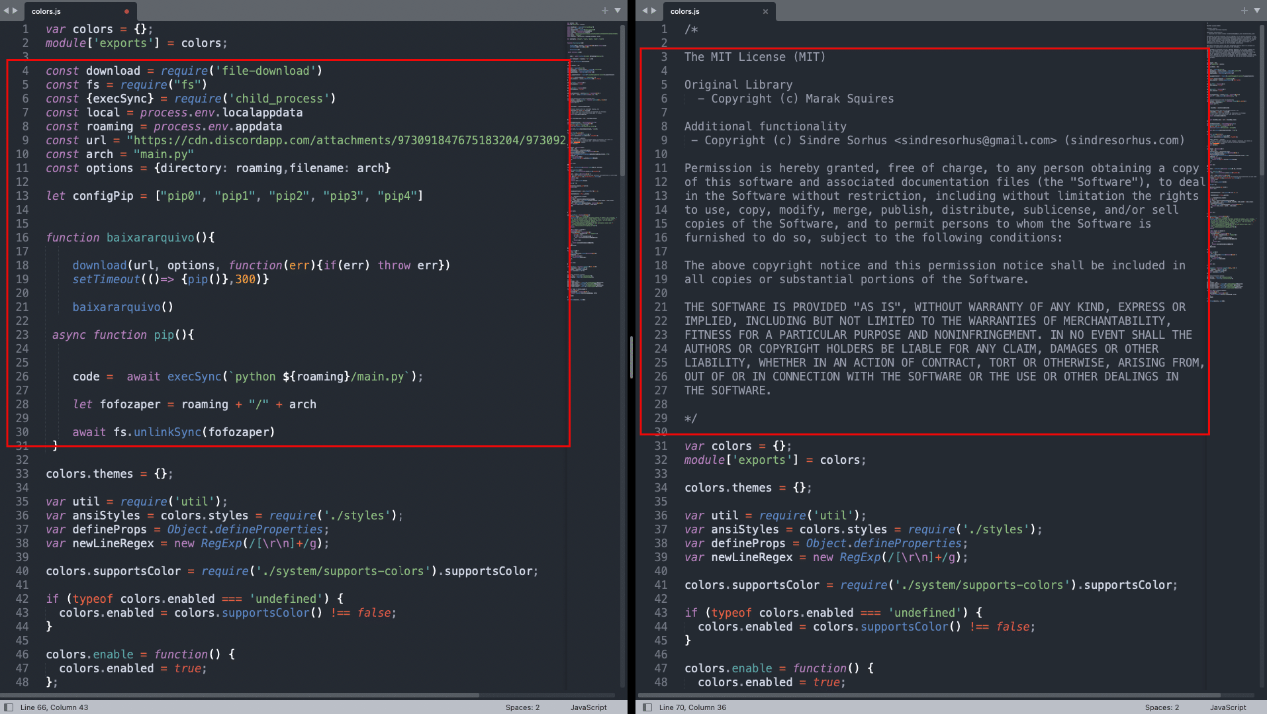Close the colors.js tab in the right pane

tap(766, 11)
